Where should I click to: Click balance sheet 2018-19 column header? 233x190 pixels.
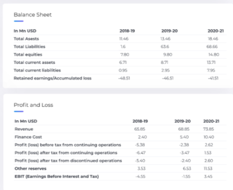[127, 31]
